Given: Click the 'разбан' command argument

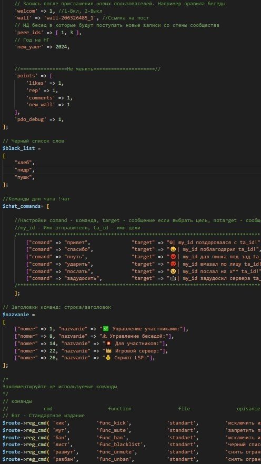Looking at the screenshot, I should point(66,460).
